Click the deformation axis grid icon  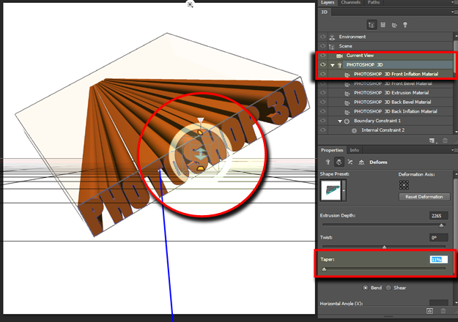click(x=405, y=186)
